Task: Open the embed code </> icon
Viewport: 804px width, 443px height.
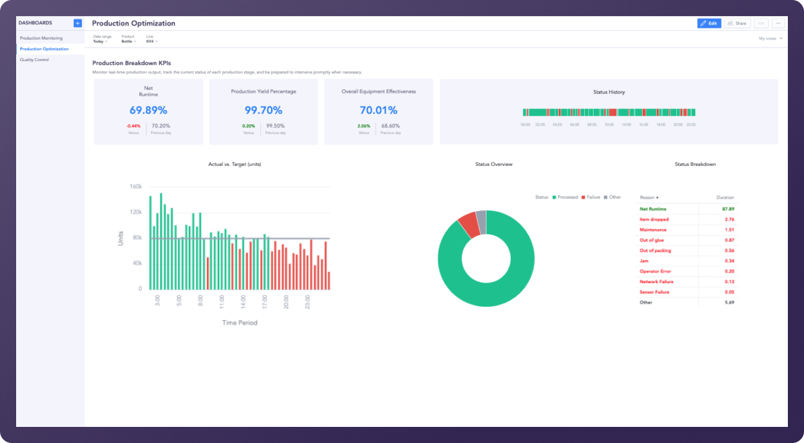Action: [x=761, y=23]
